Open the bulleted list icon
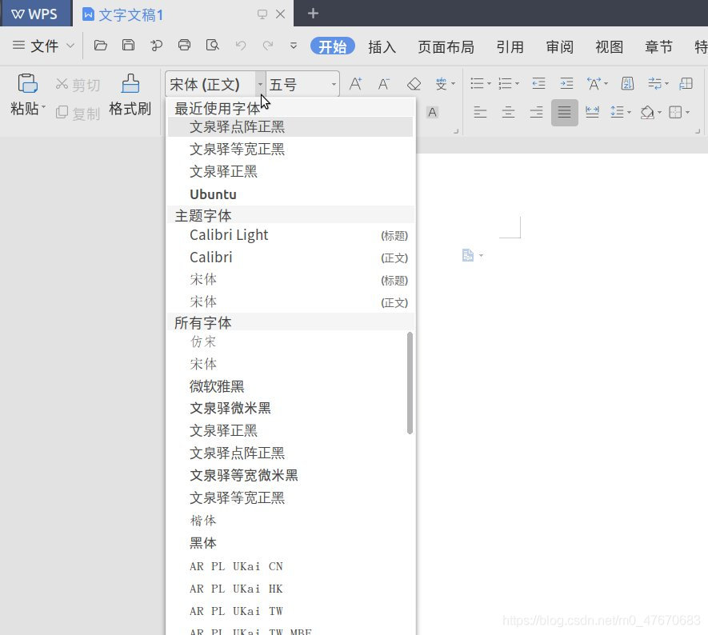Image resolution: width=708 pixels, height=635 pixels. tap(478, 82)
